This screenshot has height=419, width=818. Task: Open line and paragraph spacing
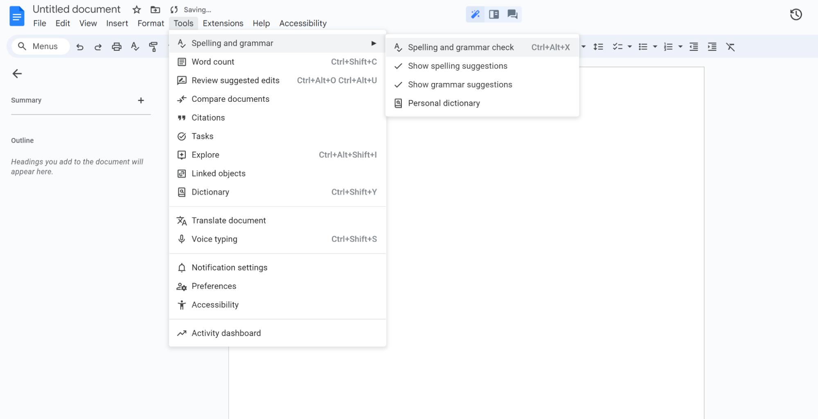(598, 47)
